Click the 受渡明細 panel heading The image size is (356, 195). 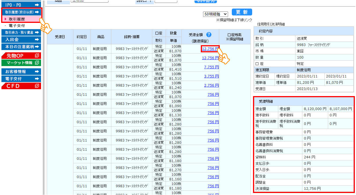266,101
